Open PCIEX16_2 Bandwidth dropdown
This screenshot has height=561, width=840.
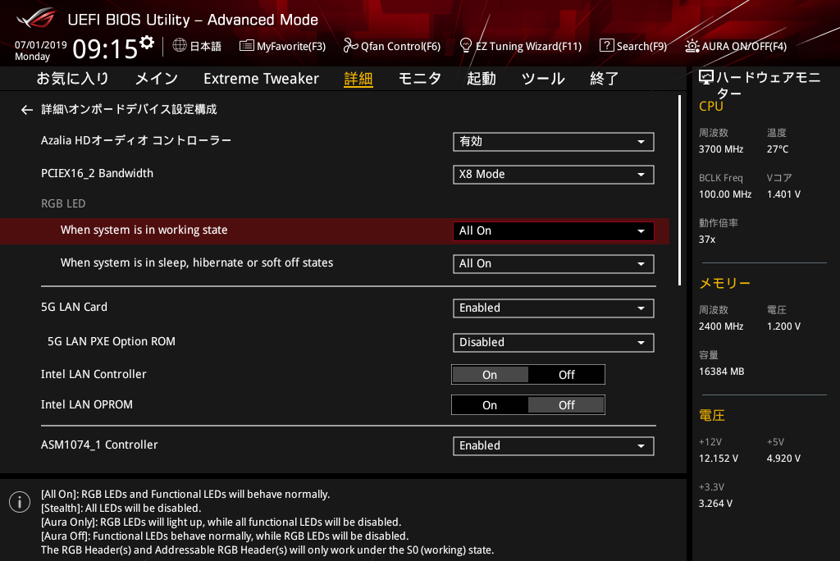click(554, 175)
